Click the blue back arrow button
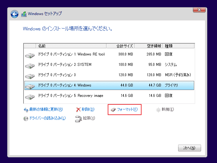Image resolution: width=217 pixels, height=163 pixels. (14, 14)
